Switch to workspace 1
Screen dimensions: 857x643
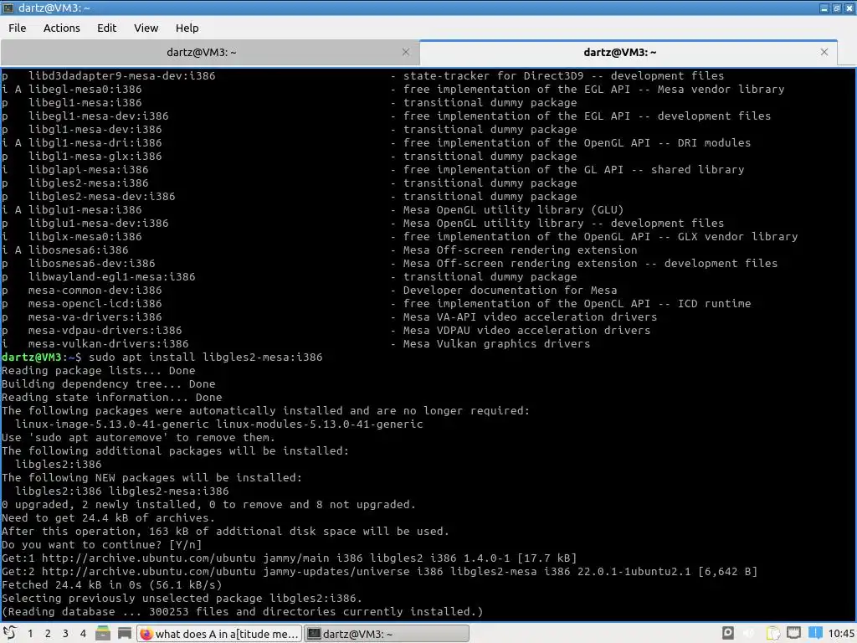(30, 634)
